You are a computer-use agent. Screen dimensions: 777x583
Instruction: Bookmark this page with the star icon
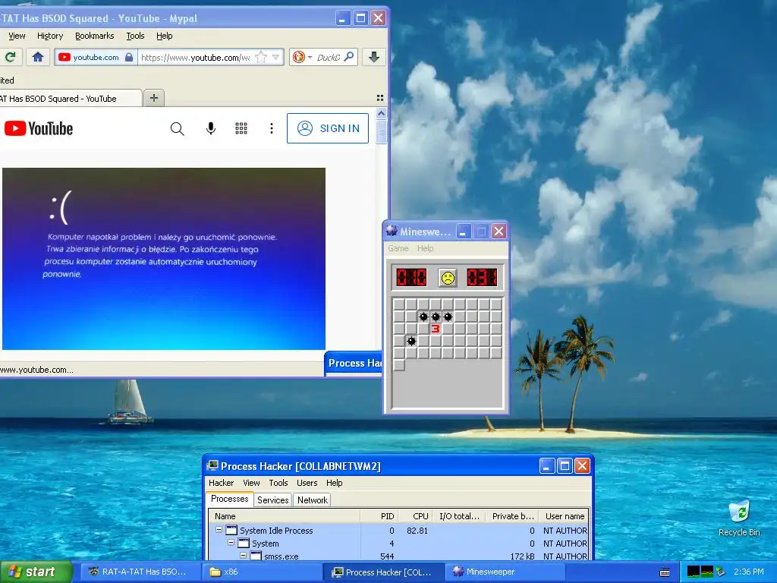[261, 58]
